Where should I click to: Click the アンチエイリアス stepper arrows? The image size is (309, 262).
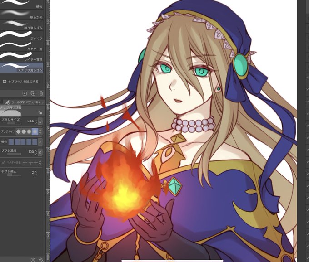click(x=40, y=131)
